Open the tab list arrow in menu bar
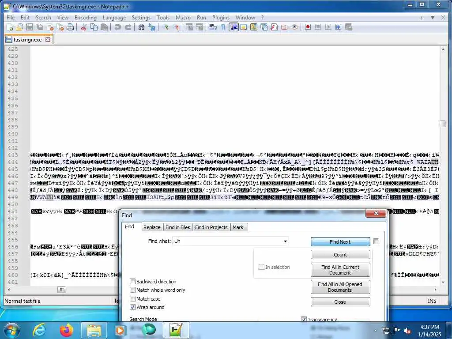The width and height of the screenshot is (452, 339). [433, 18]
